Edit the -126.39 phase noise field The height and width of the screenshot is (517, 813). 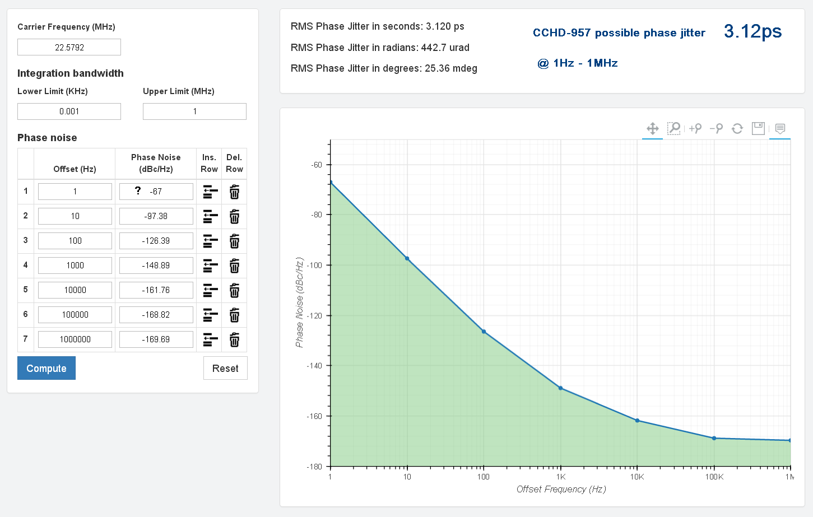[156, 241]
